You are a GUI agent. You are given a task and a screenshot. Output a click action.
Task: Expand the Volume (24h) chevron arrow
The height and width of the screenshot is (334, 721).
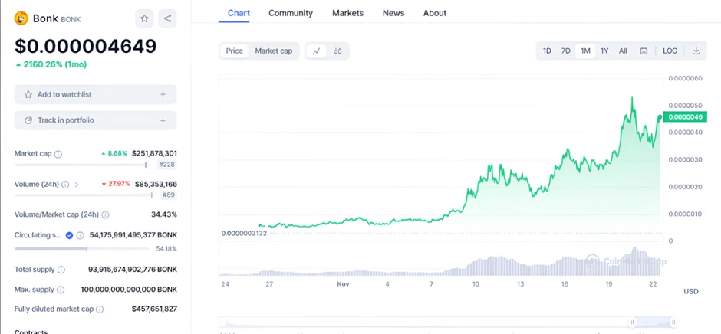pos(76,185)
